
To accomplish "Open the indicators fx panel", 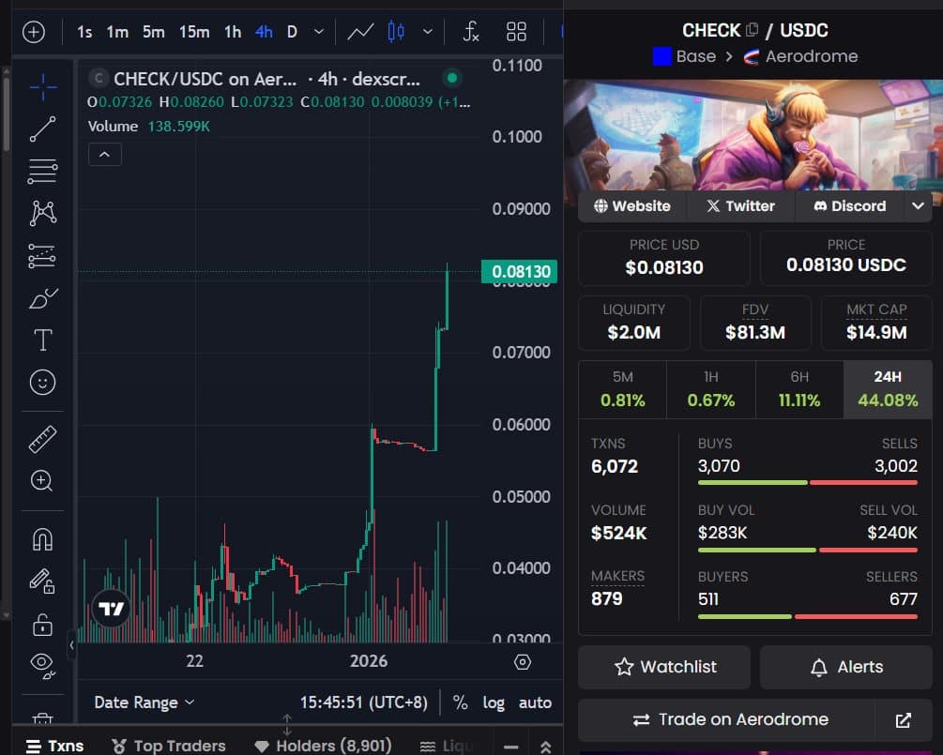I will point(470,31).
